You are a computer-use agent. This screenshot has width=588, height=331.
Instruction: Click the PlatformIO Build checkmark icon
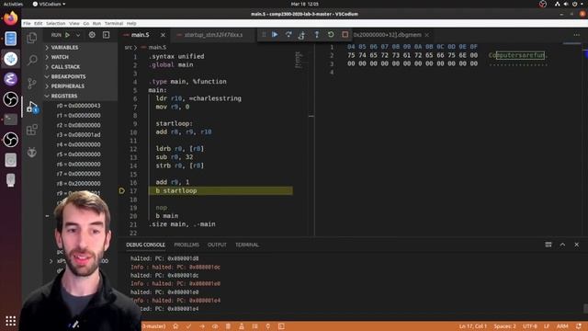pyautogui.click(x=188, y=326)
